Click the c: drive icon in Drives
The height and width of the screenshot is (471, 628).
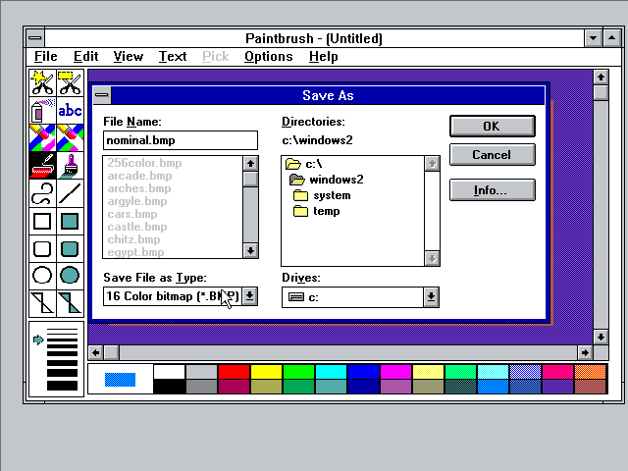(296, 297)
